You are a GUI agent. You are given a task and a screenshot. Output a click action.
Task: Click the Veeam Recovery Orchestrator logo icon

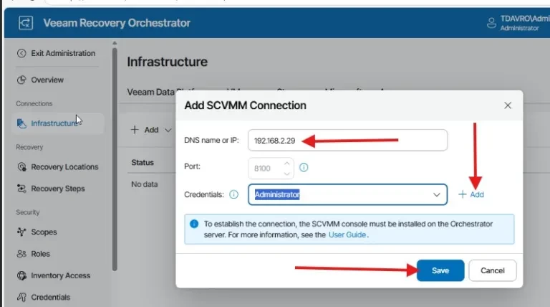25,23
